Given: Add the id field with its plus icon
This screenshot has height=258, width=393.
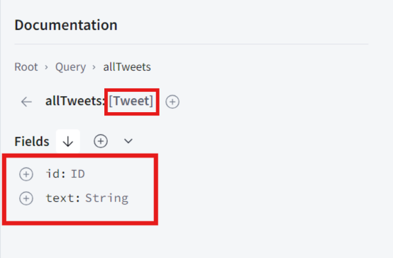Looking at the screenshot, I should pos(26,174).
